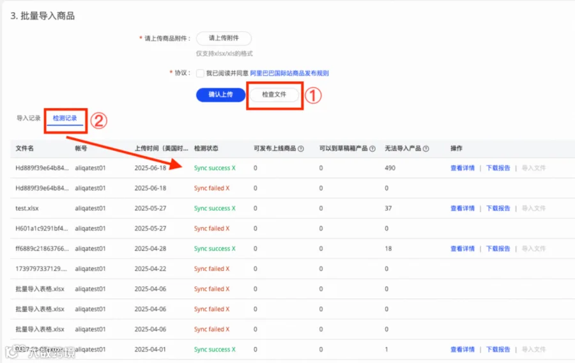Open 查看详情 for the 2025-04-01 row
This screenshot has height=363, width=575.
(x=462, y=350)
